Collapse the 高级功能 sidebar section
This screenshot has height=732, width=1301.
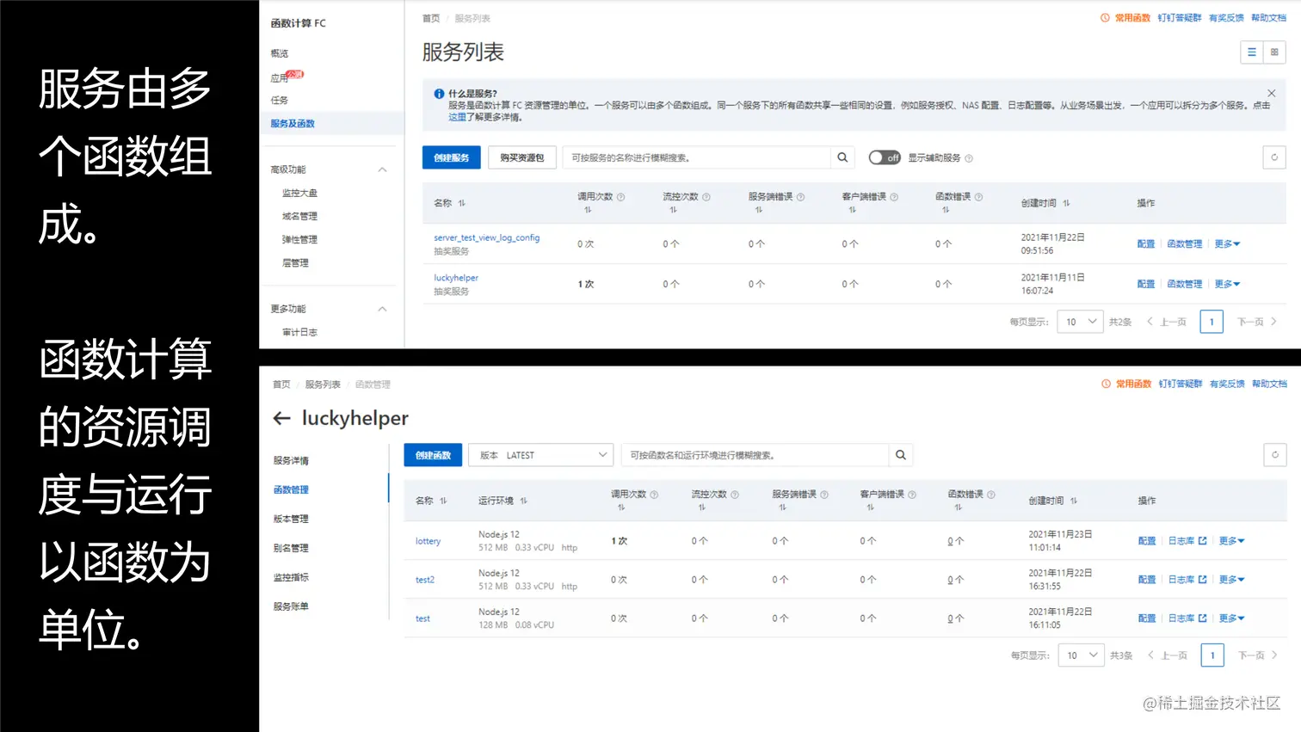coord(382,169)
